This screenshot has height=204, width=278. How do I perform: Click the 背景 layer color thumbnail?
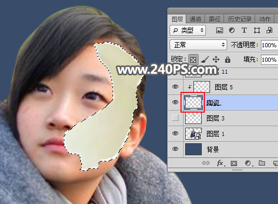(193, 149)
